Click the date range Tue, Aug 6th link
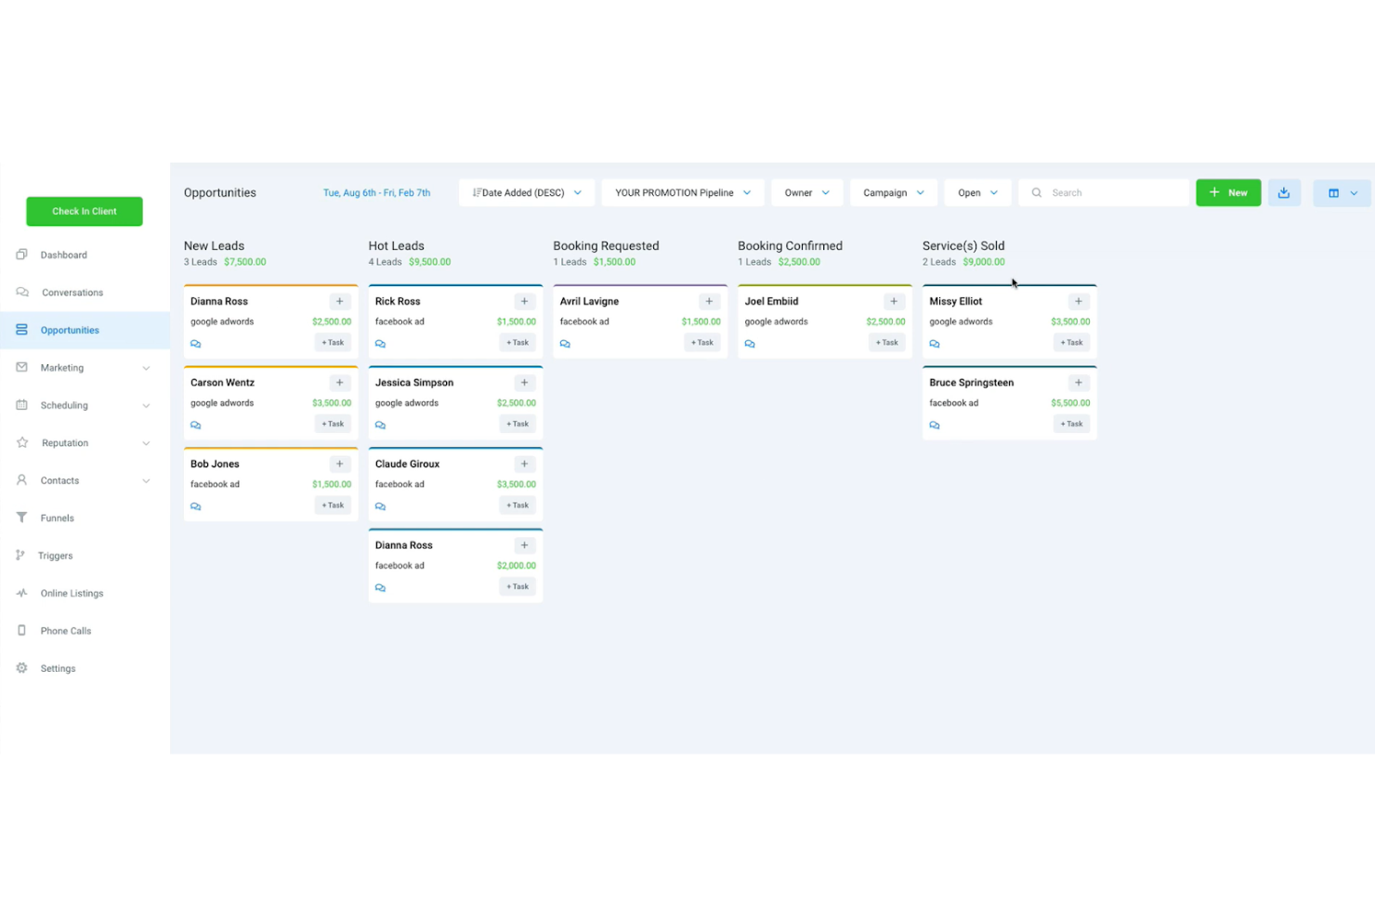The width and height of the screenshot is (1375, 917). (x=376, y=192)
